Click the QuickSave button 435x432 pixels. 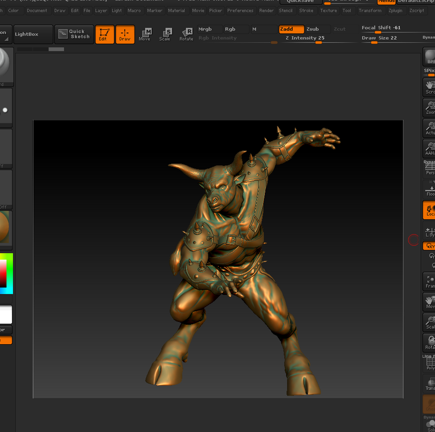coord(301,2)
